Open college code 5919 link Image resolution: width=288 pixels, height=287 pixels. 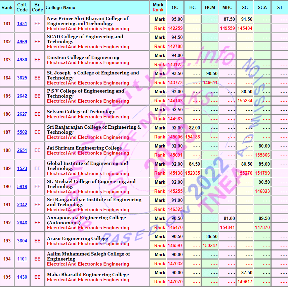[22, 187]
